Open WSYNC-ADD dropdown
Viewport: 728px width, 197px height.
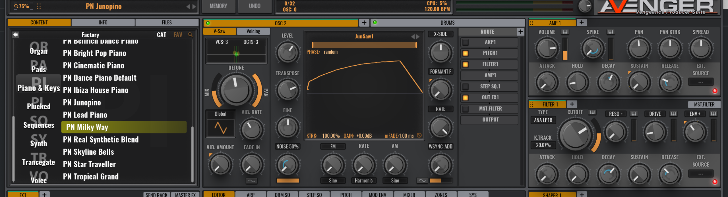(x=440, y=146)
